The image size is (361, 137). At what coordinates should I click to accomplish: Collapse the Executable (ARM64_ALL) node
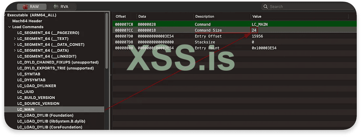pyautogui.click(x=5, y=15)
